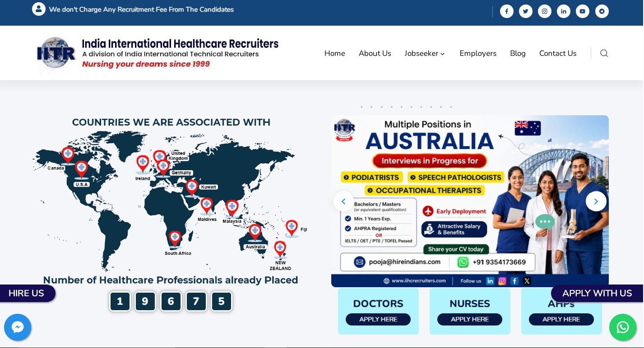Open the Apply With Us side tab

click(597, 294)
